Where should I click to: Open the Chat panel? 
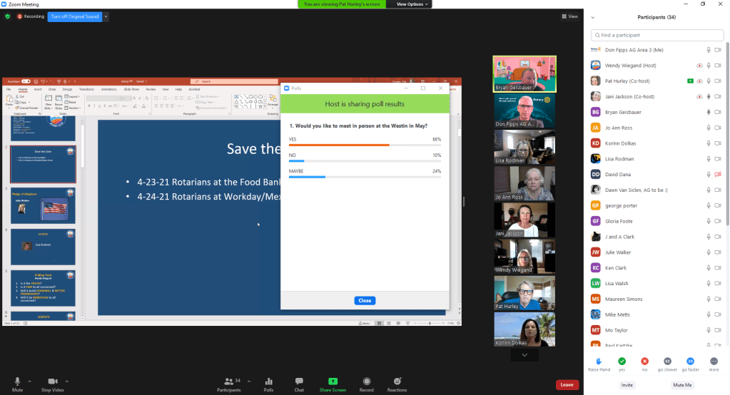[299, 381]
